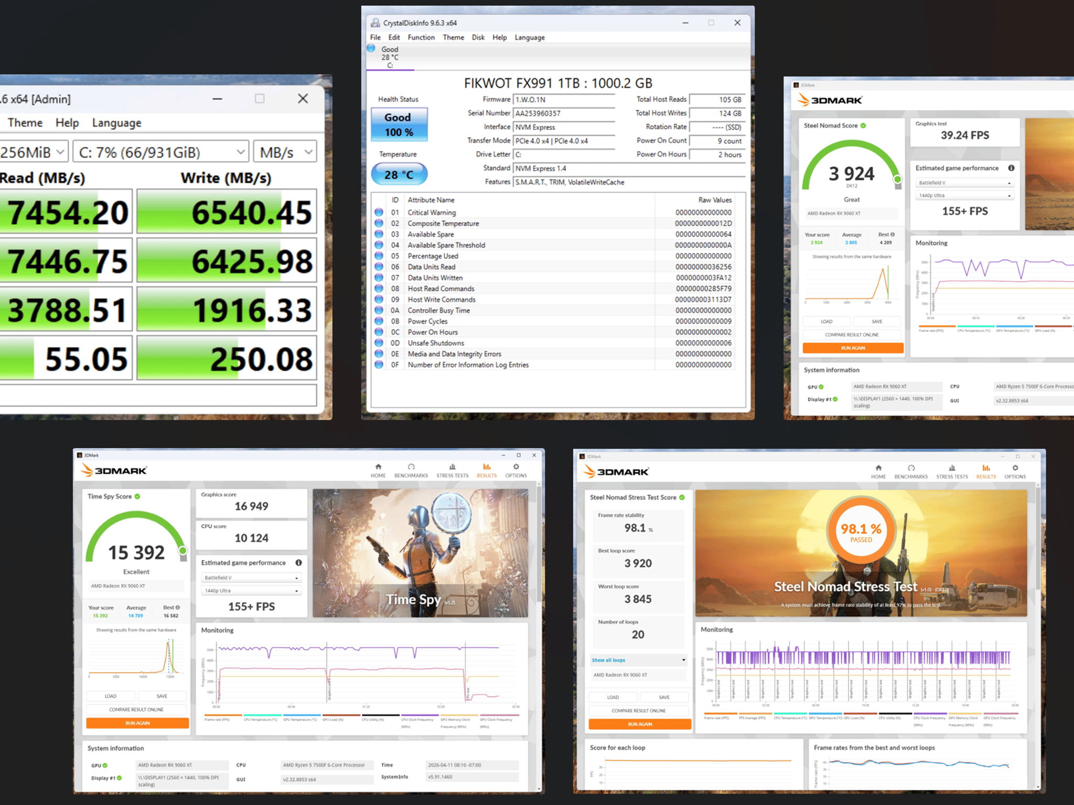The height and width of the screenshot is (805, 1074).
Task: Click Critical Warning attribute status circle
Action: (379, 213)
